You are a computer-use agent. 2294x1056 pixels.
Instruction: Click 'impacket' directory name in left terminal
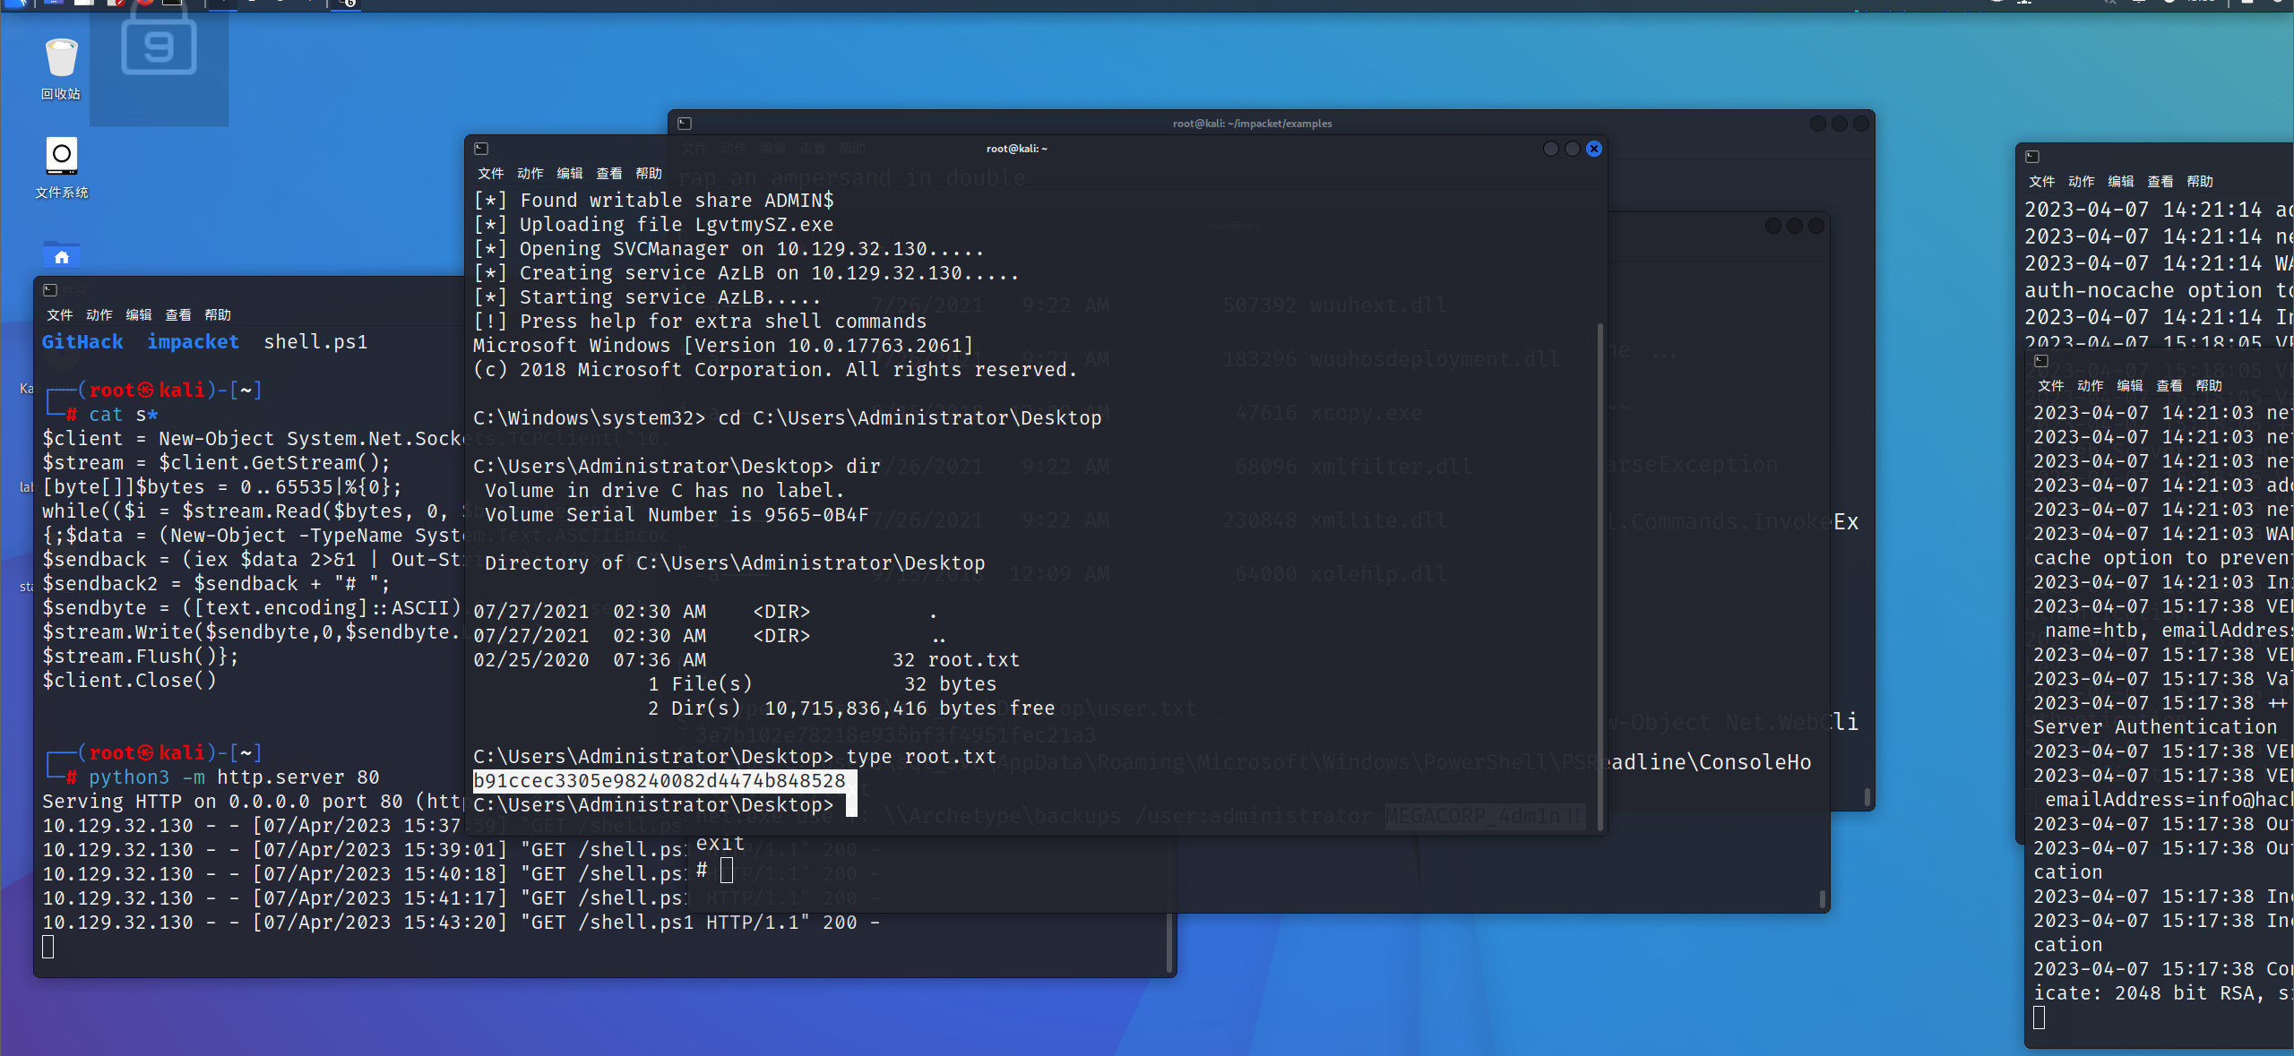[193, 342]
